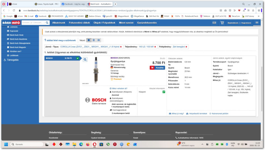
Task: Click the search magnifier in site search box
Action: (x=47, y=22)
